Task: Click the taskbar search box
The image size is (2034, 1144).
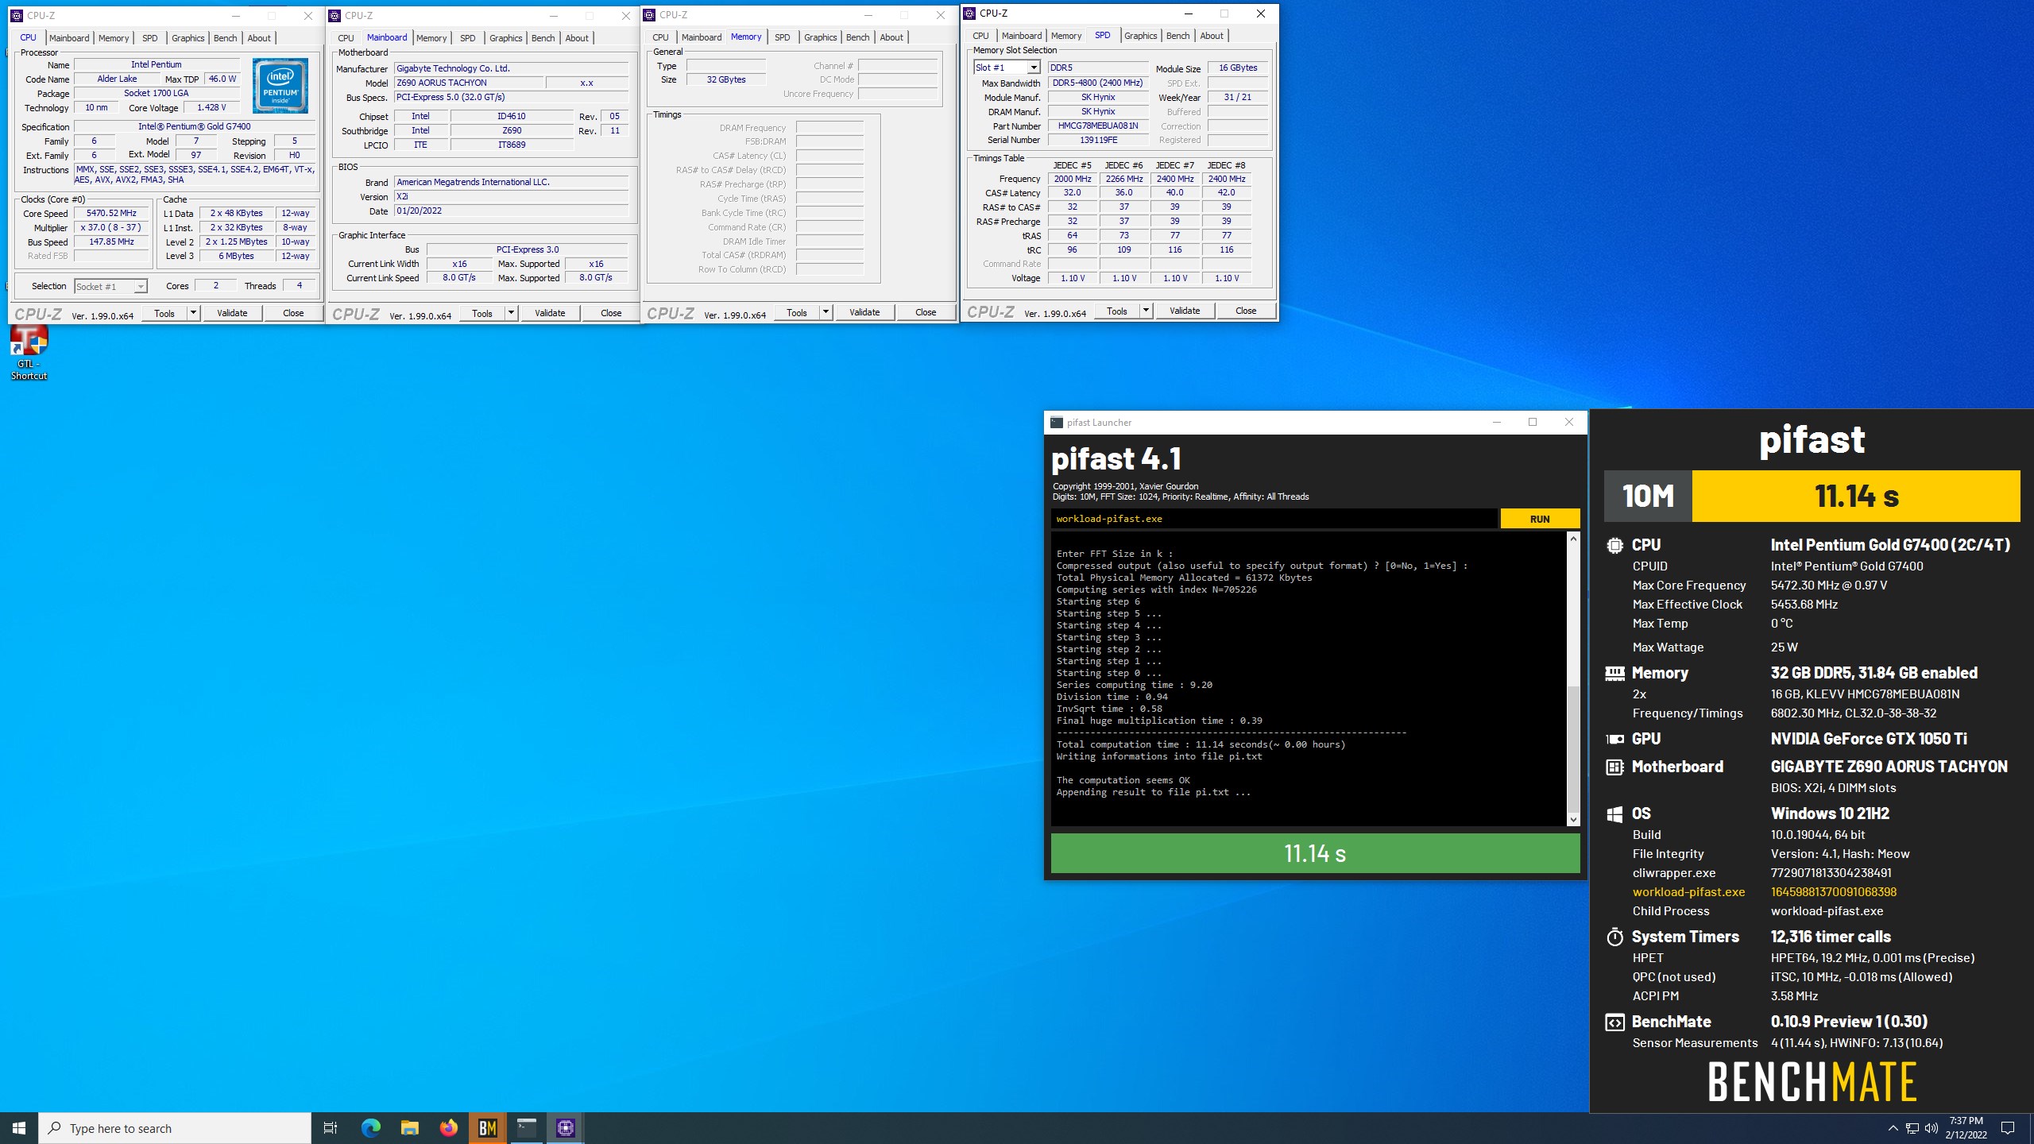Action: pos(175,1128)
